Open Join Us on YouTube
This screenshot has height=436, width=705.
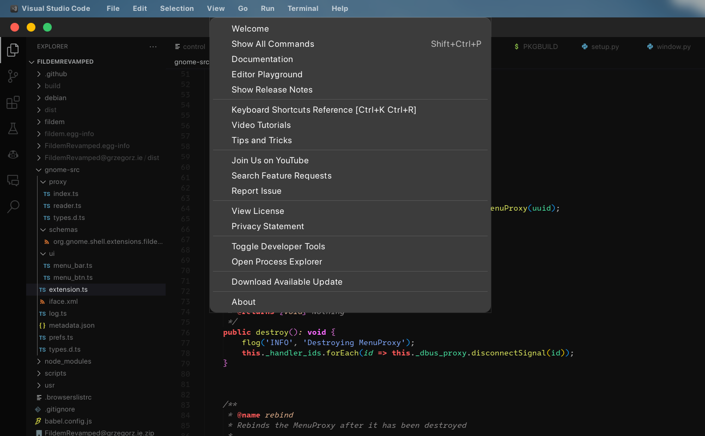270,160
